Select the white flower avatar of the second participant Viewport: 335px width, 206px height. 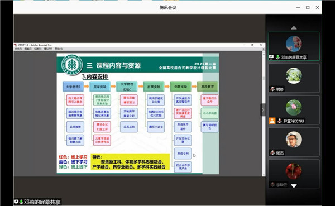294,76
